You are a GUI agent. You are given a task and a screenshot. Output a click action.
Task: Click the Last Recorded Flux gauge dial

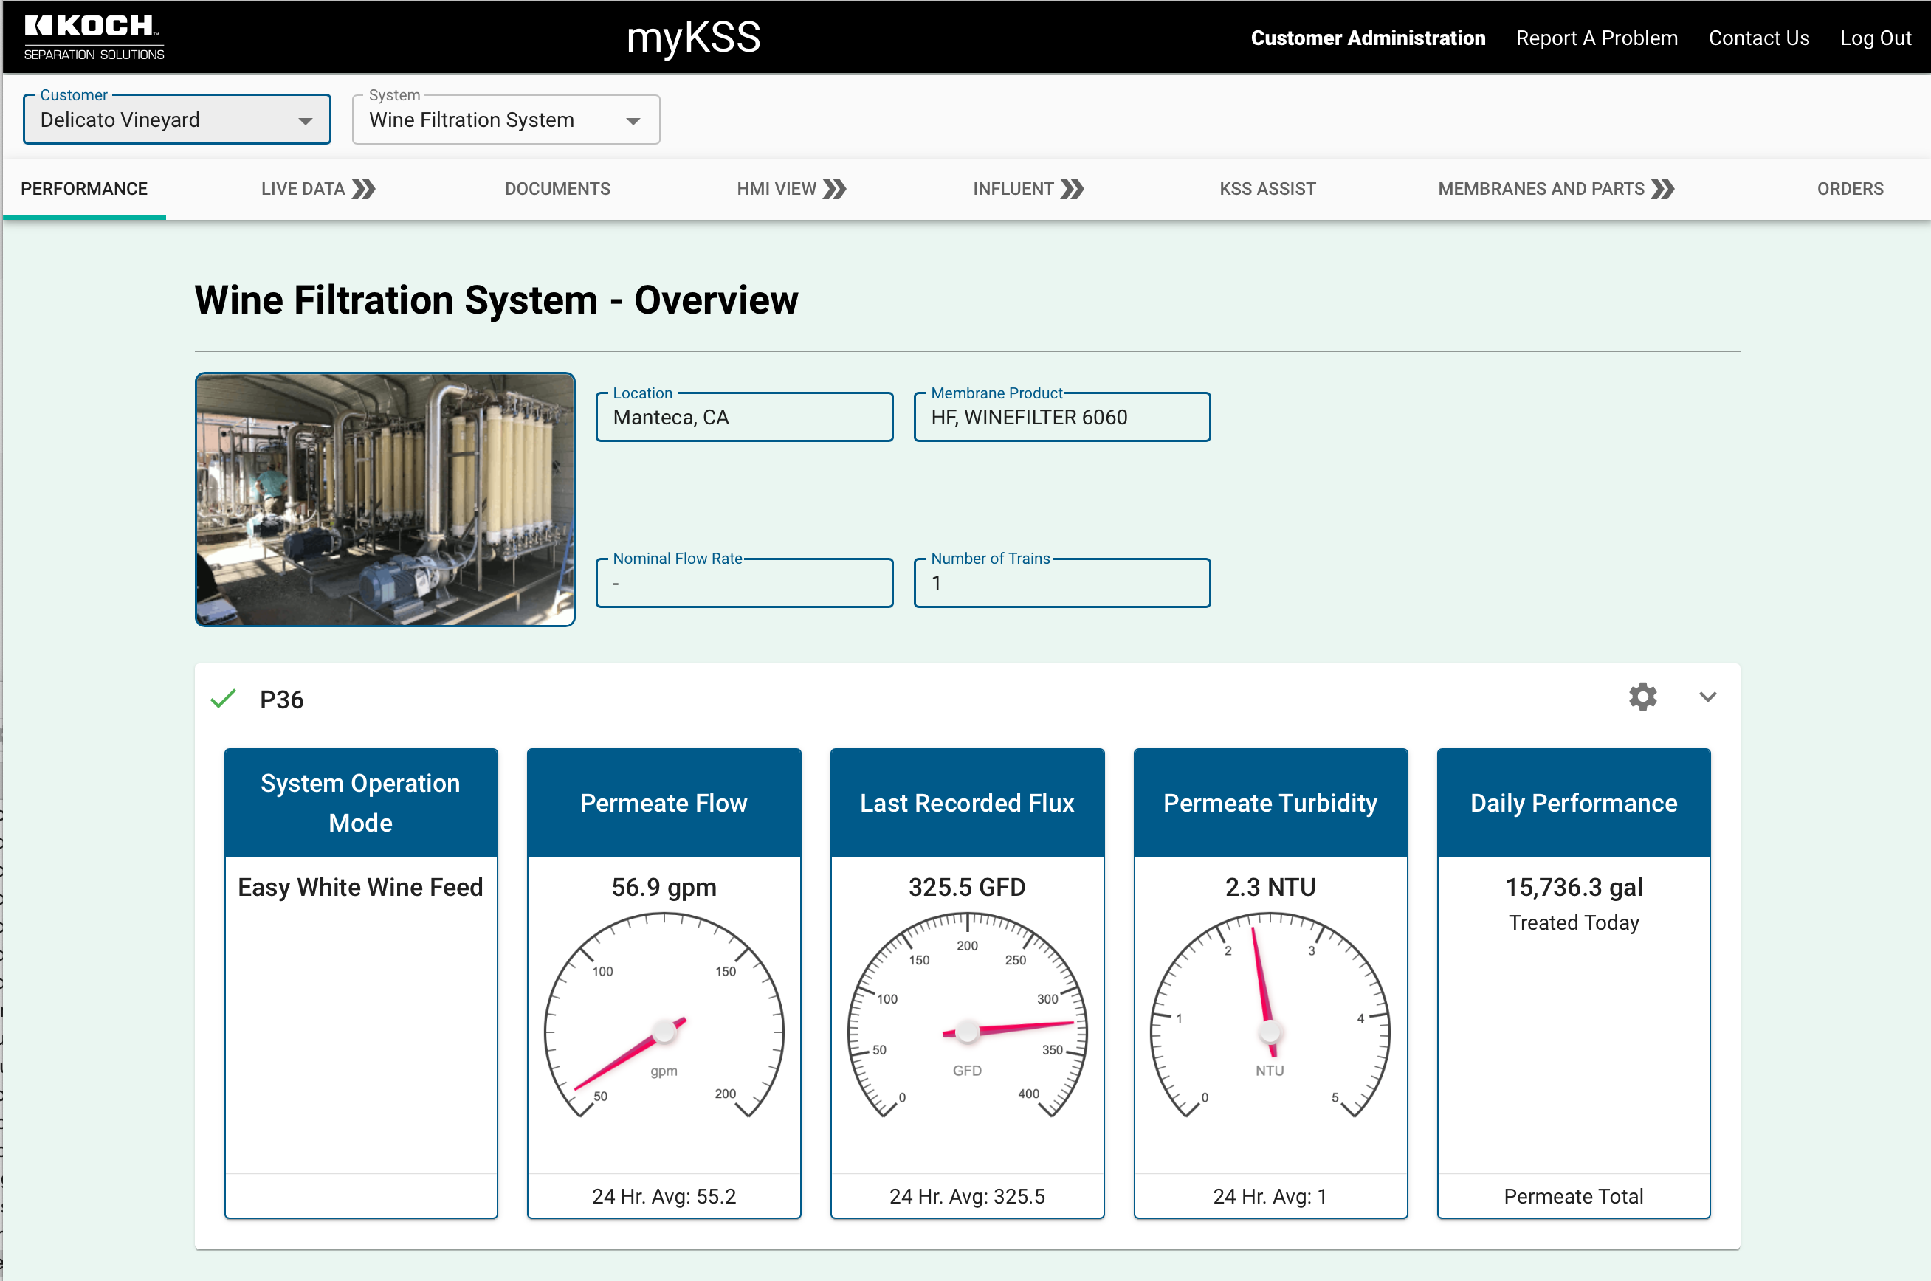967,1016
